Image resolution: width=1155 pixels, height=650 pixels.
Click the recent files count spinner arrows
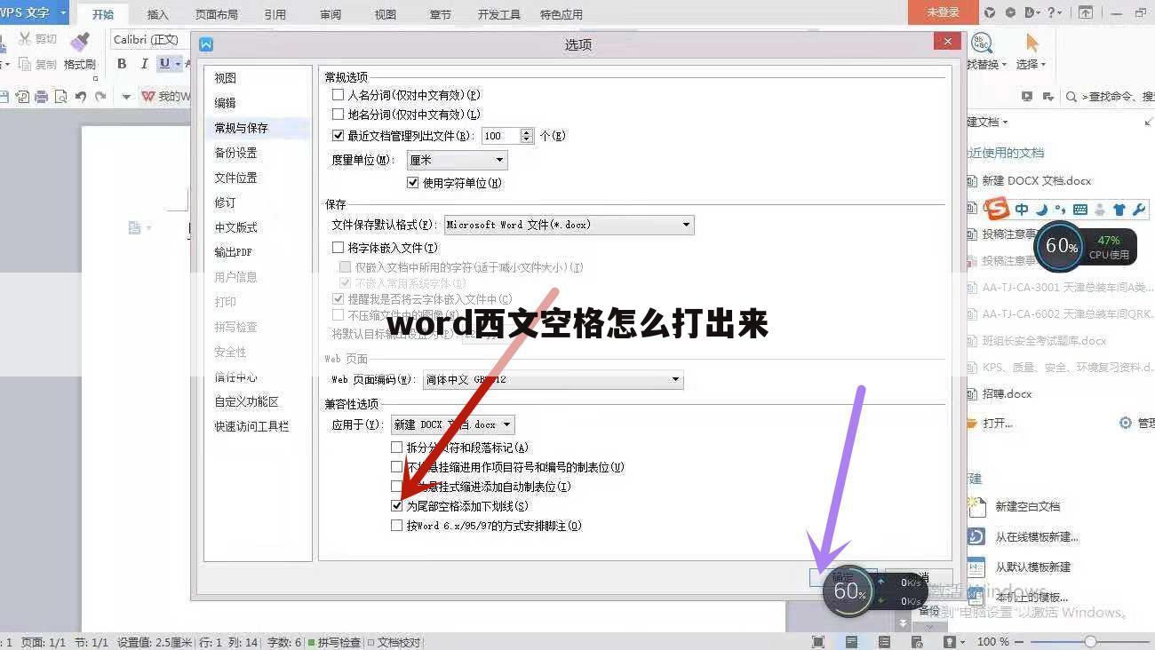[x=526, y=136]
